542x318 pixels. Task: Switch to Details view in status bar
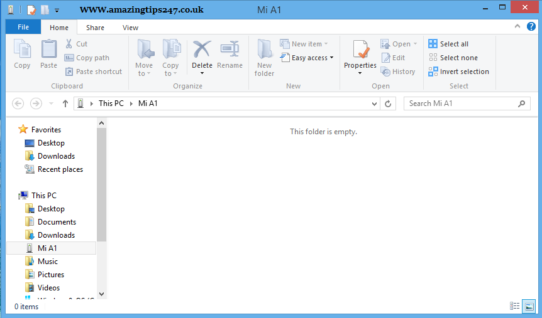coord(514,306)
